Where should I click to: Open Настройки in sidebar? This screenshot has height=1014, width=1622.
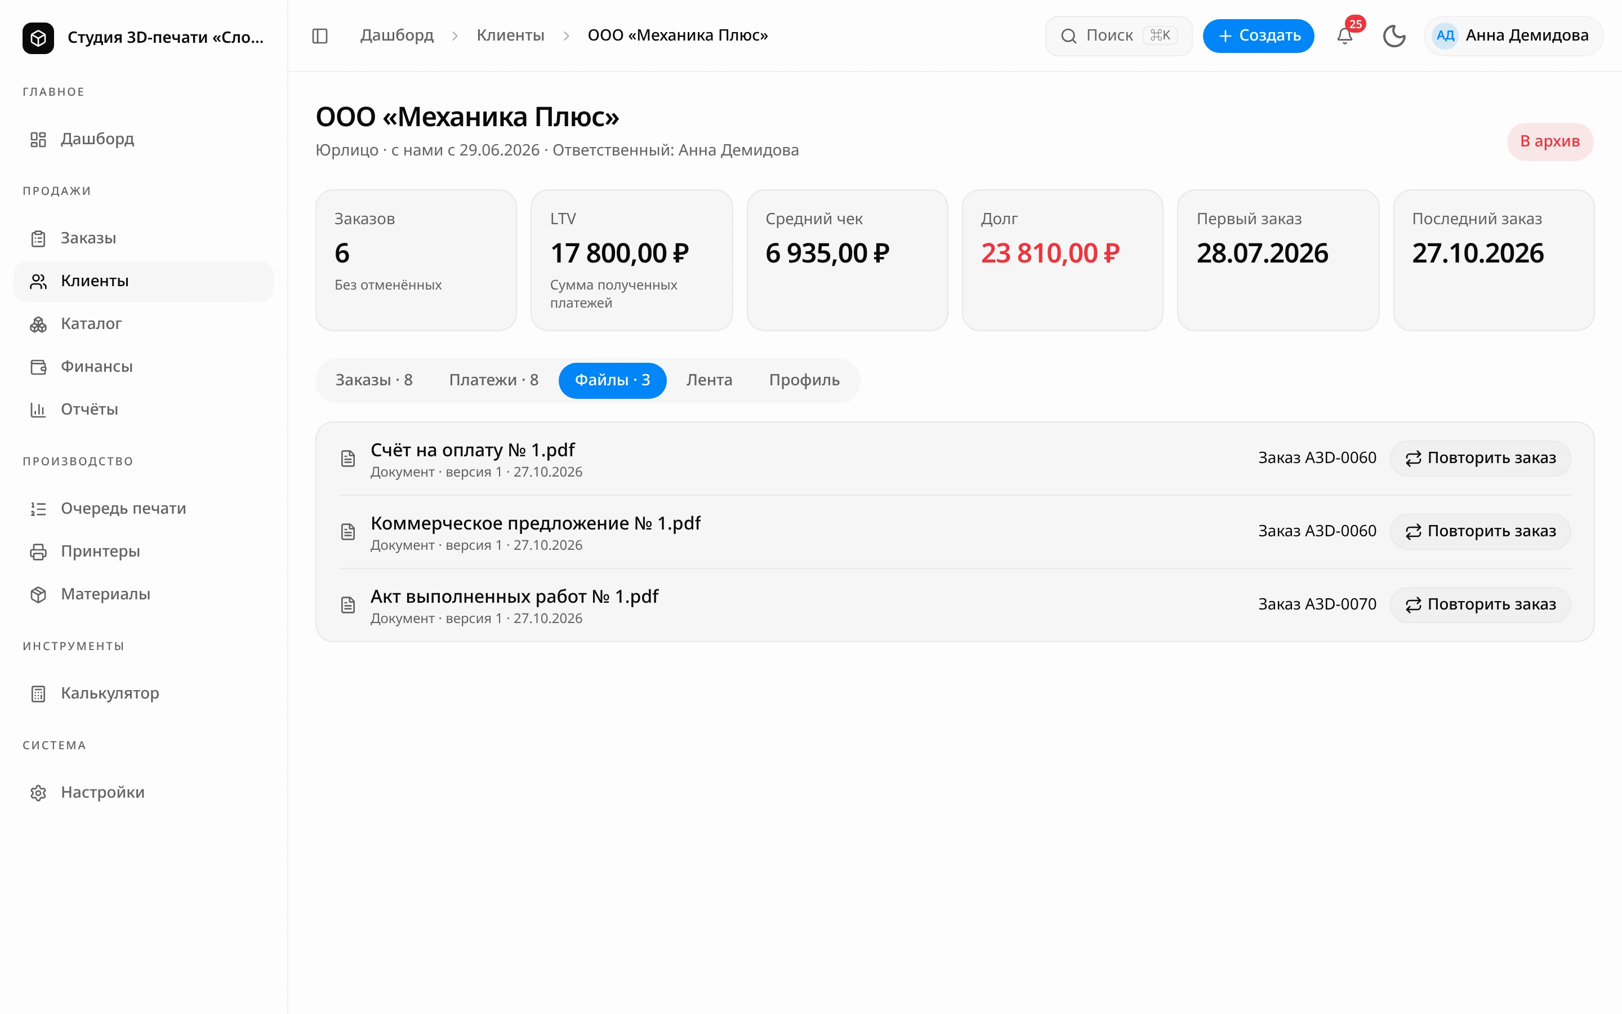pyautogui.click(x=144, y=793)
